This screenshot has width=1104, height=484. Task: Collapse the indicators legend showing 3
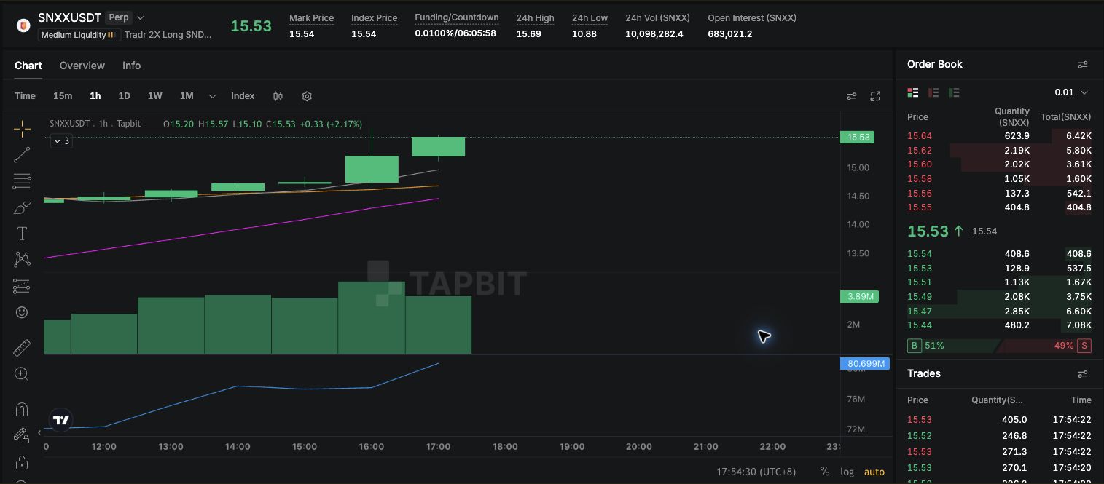click(x=61, y=140)
